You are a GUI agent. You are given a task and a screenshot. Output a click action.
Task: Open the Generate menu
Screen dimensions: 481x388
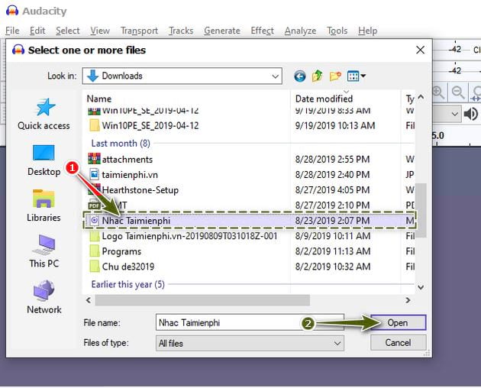(x=222, y=31)
